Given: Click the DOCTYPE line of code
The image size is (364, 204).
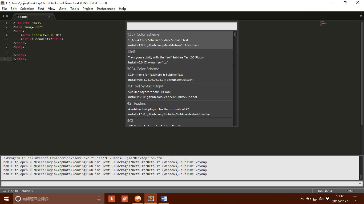Looking at the screenshot, I should point(27,23).
